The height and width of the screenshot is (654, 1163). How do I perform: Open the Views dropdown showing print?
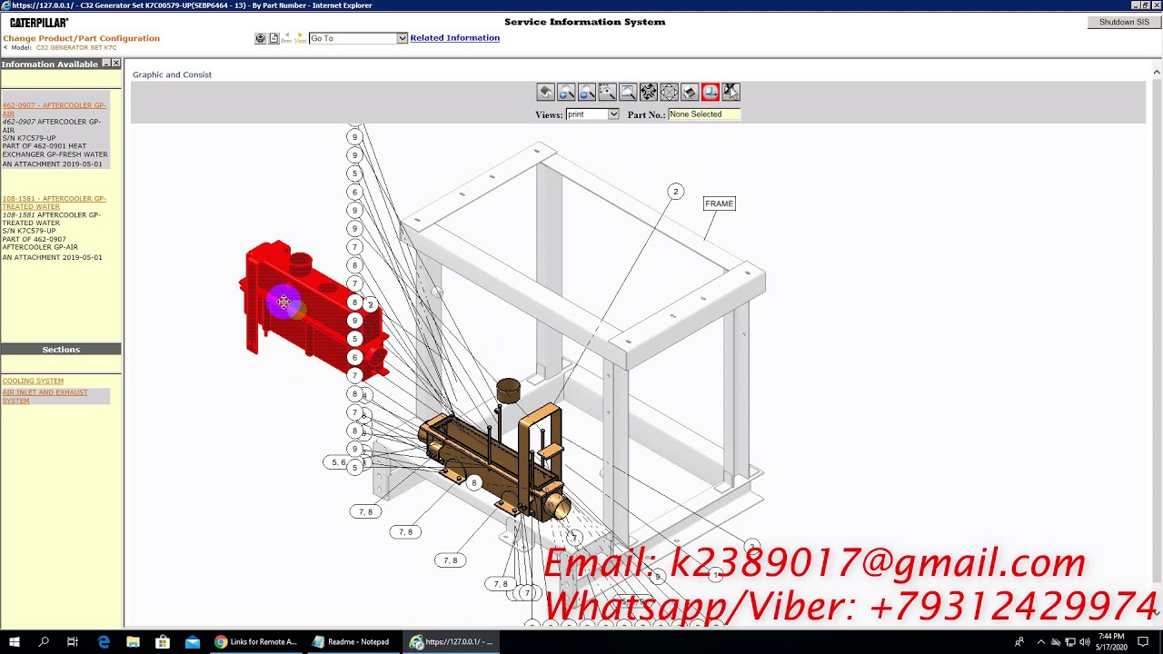pyautogui.click(x=592, y=114)
